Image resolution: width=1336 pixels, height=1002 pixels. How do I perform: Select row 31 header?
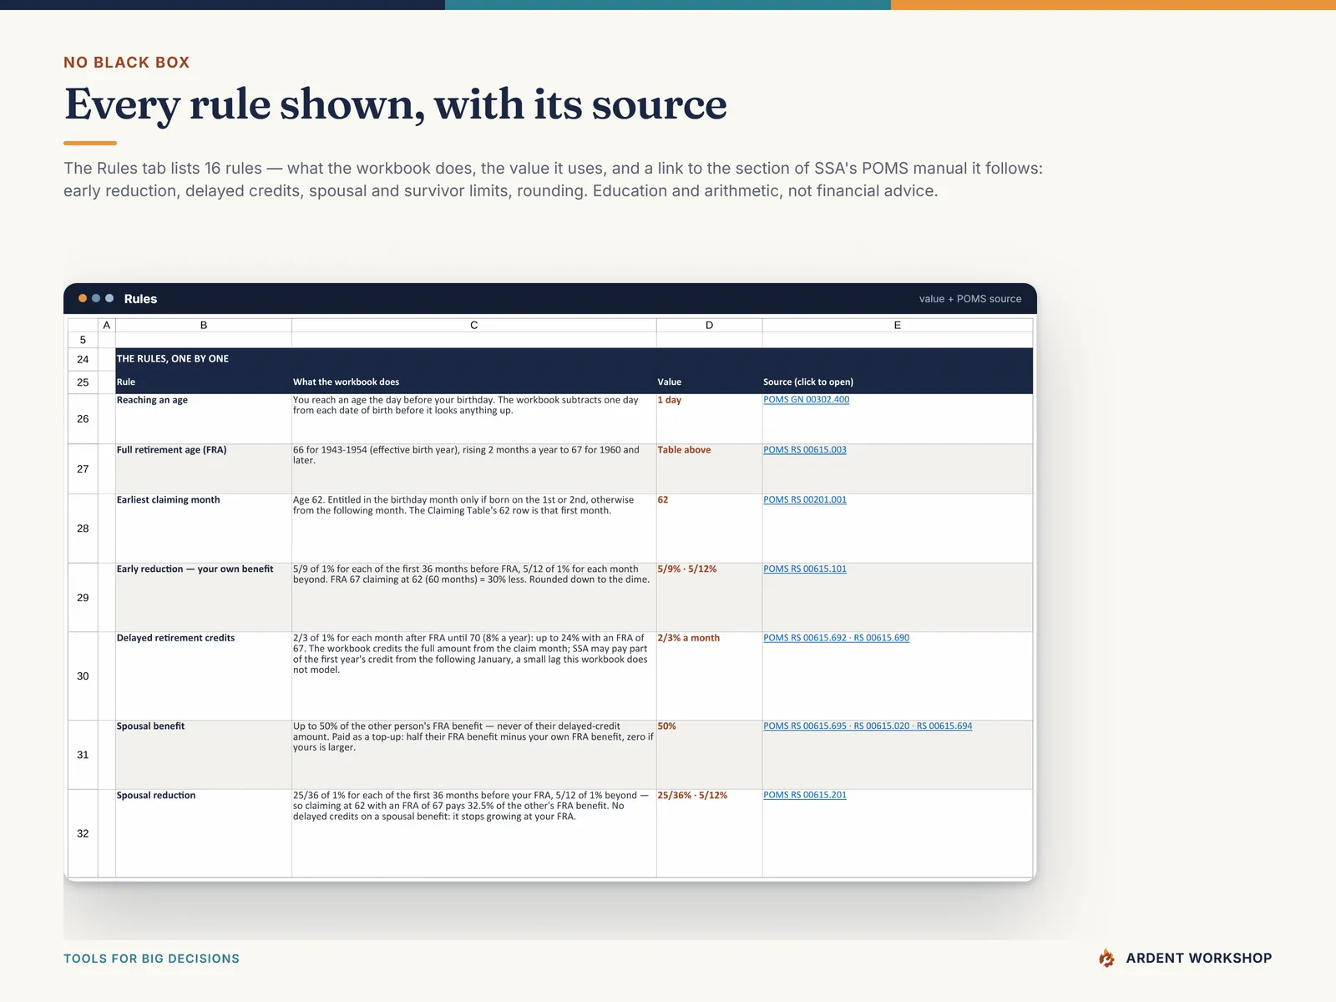pos(83,755)
